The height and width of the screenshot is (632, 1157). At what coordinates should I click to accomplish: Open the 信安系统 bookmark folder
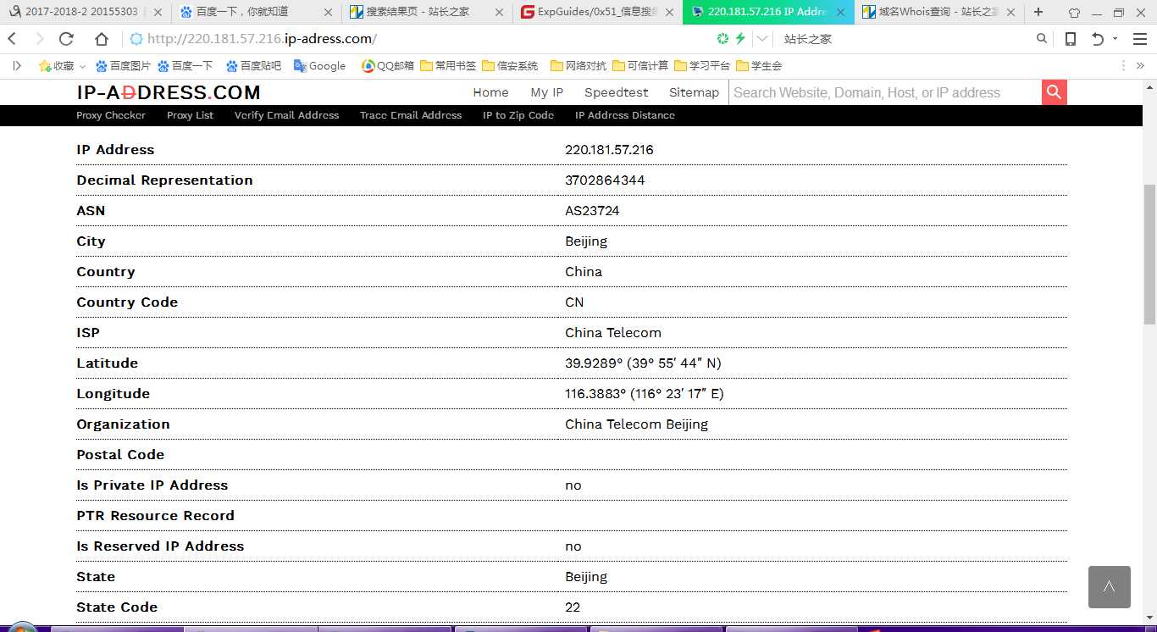tap(510, 65)
